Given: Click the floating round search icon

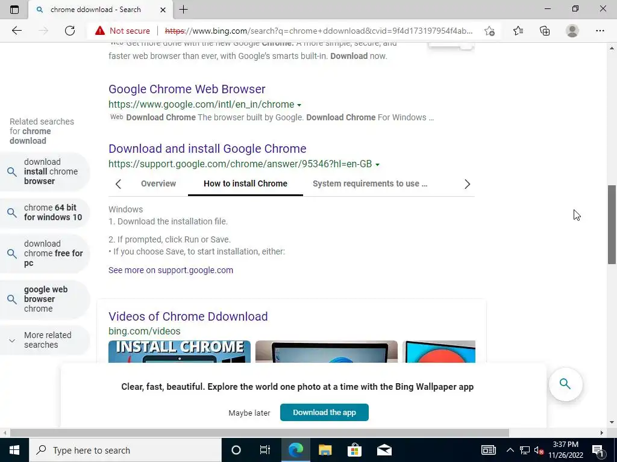Looking at the screenshot, I should coord(565,384).
